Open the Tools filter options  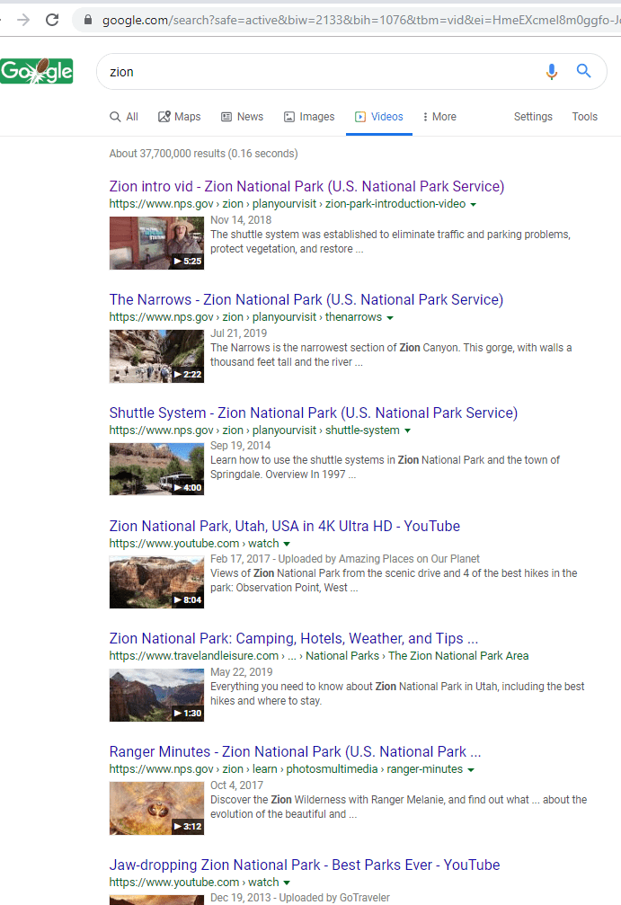pos(584,117)
